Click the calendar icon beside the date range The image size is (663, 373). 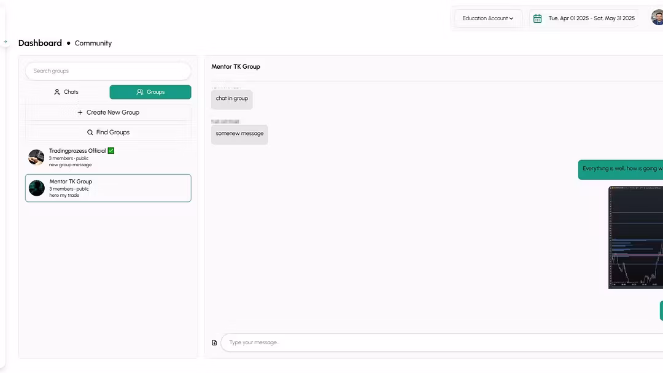point(537,18)
